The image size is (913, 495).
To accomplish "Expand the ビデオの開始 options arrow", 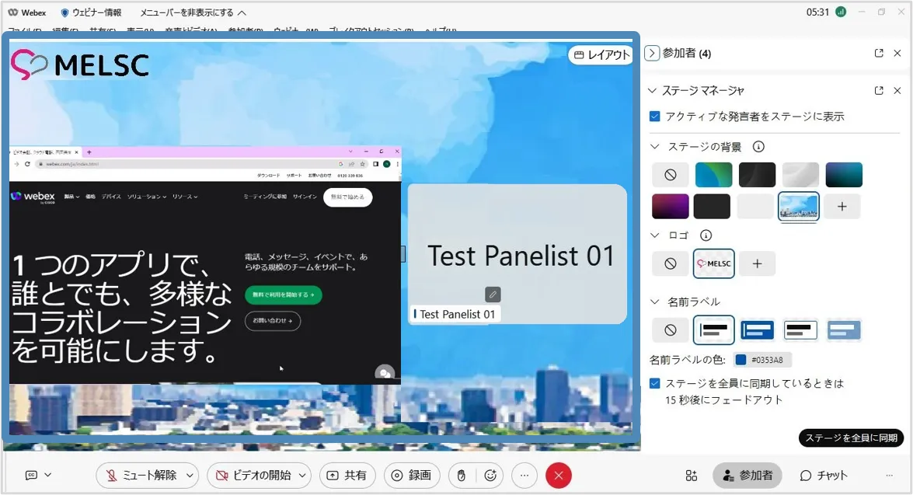I will [302, 476].
